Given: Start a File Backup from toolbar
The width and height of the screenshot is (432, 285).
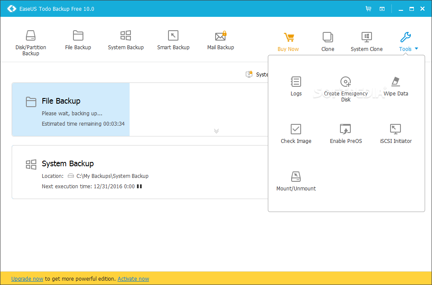Looking at the screenshot, I should [x=78, y=40].
